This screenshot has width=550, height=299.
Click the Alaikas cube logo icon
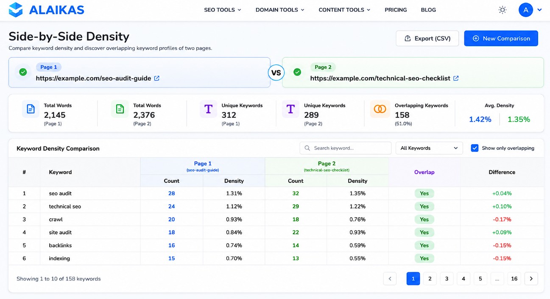[x=16, y=10]
